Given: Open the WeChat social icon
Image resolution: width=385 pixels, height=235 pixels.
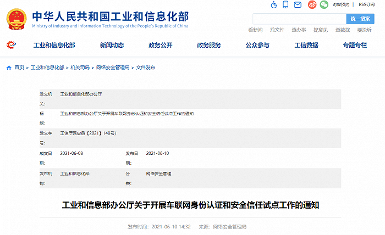Looking at the screenshot, I should coord(324,5).
